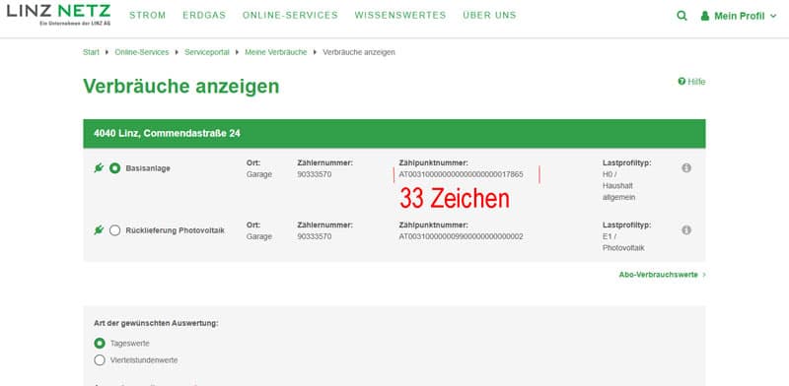Click the plug icon beside Basisanlage

99,167
